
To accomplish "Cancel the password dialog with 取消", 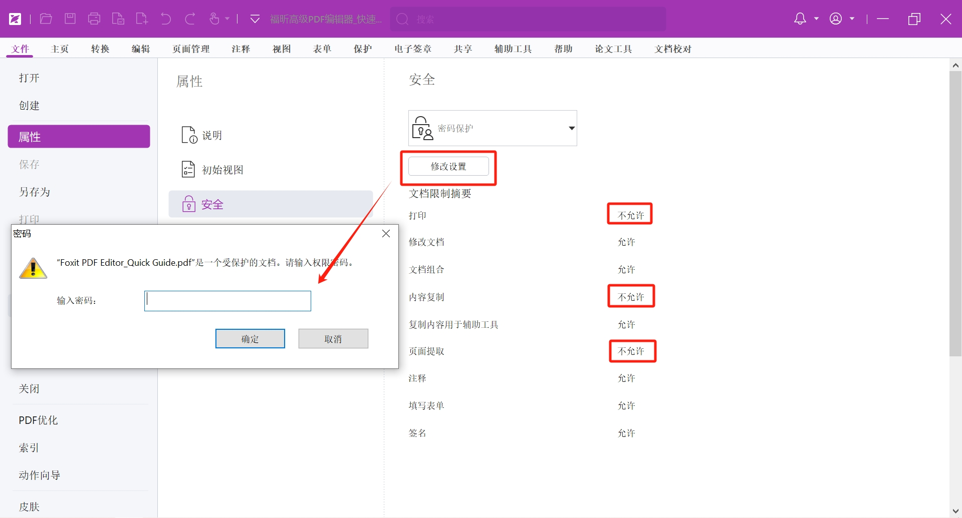I will point(333,339).
